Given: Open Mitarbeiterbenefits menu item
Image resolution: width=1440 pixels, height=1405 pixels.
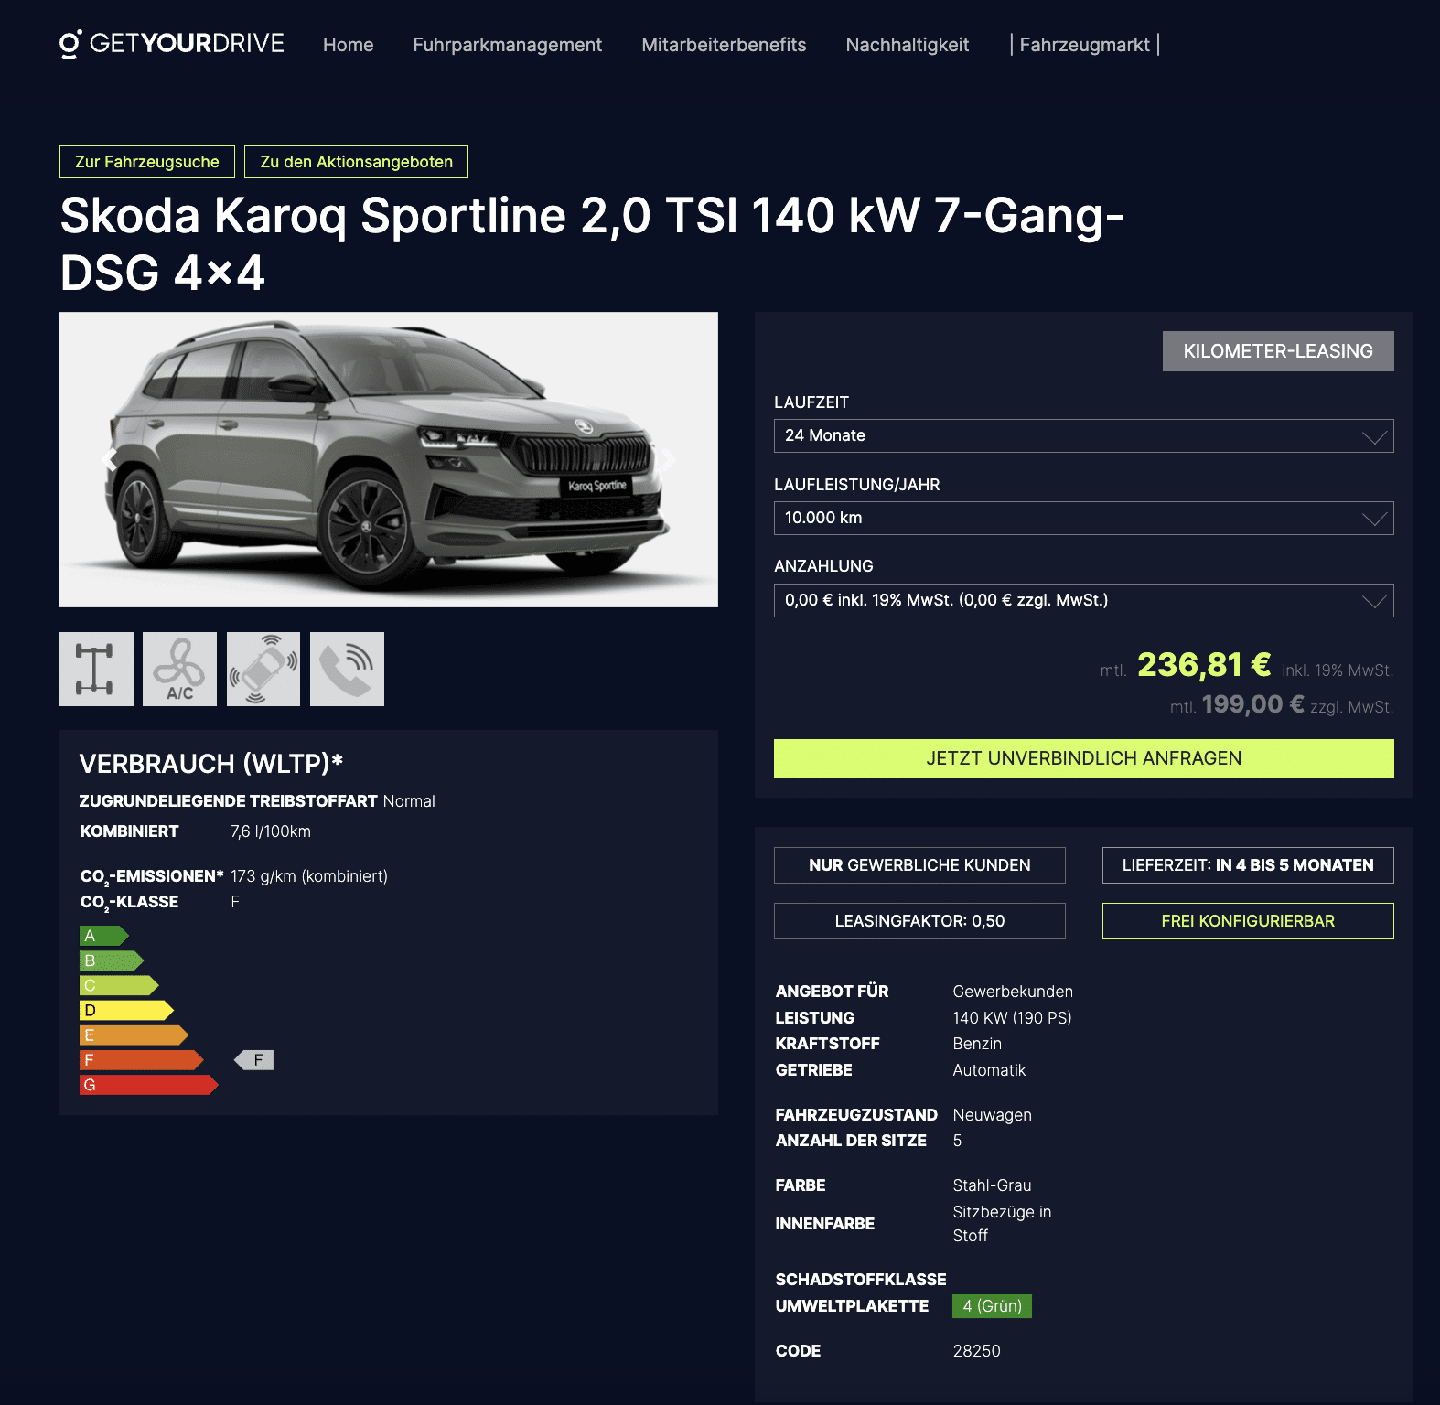Looking at the screenshot, I should pyautogui.click(x=724, y=45).
